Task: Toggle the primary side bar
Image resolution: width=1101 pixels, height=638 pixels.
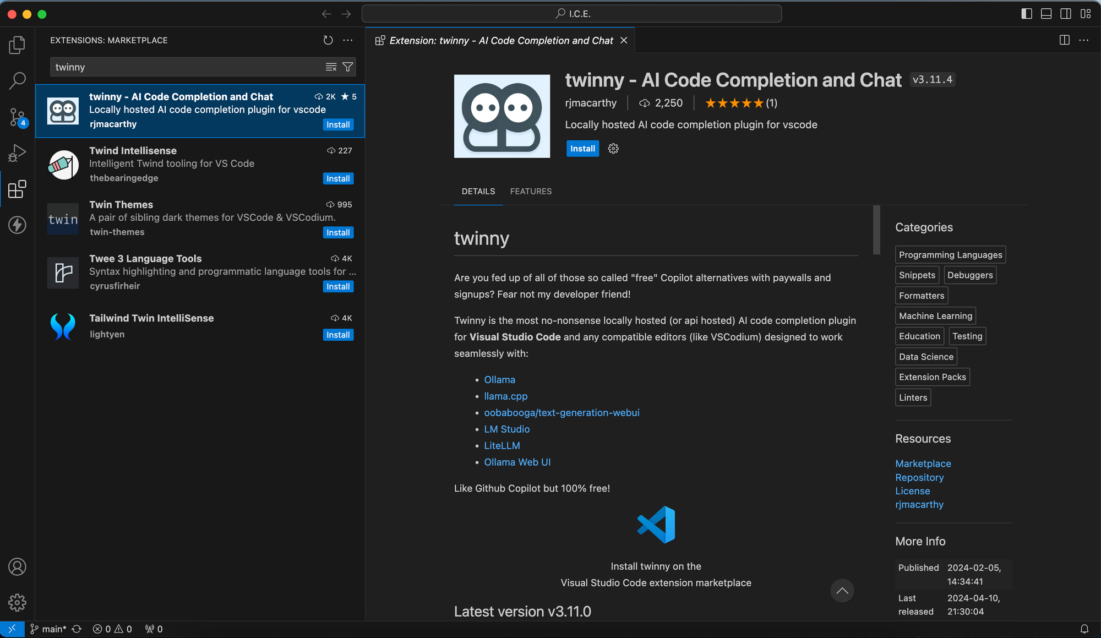Action: point(1027,14)
